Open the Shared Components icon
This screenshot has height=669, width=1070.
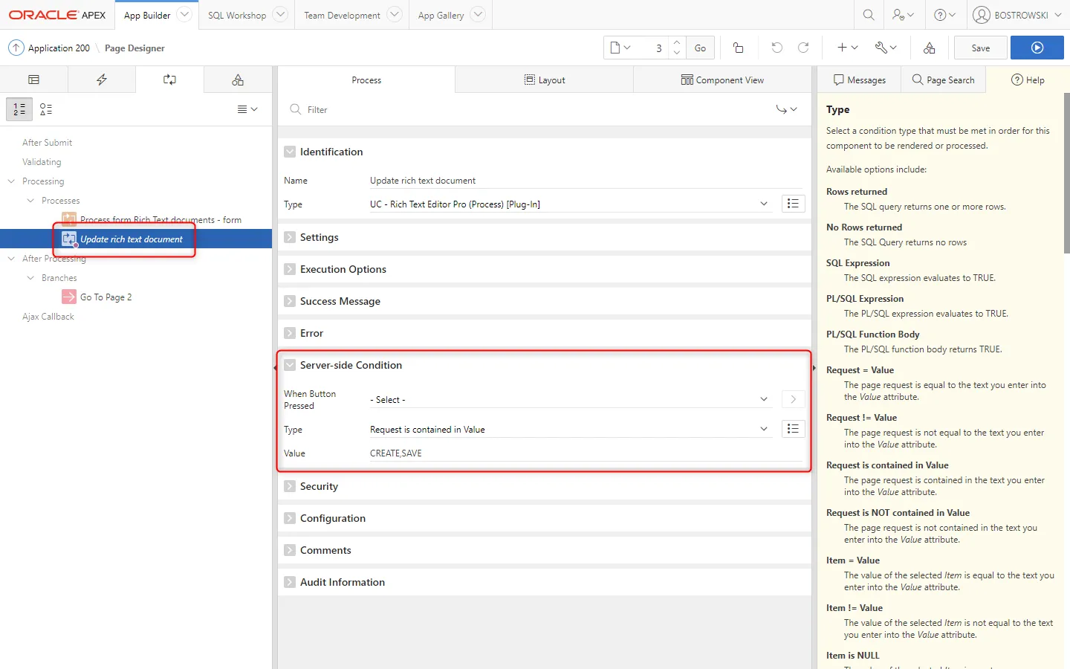point(929,48)
